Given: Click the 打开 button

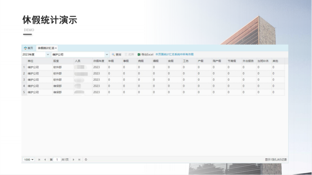Looking at the screenshot, I should tap(129, 55).
